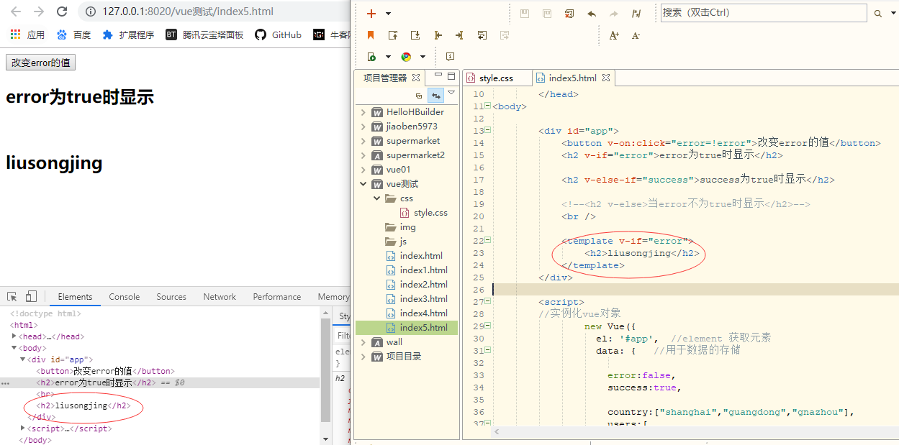Click the run on device icon with green play

tap(371, 57)
